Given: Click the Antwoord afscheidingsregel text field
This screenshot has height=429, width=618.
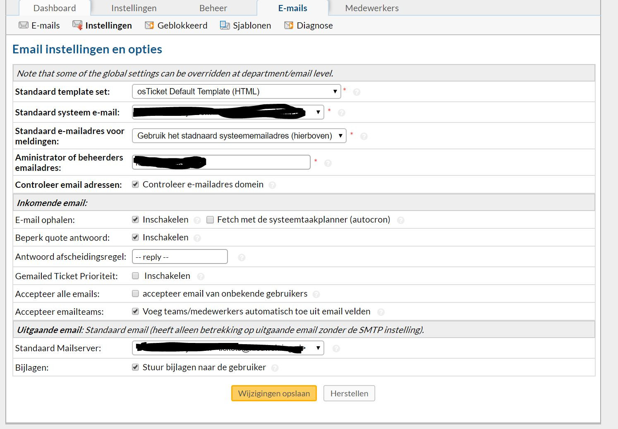Looking at the screenshot, I should click(180, 257).
